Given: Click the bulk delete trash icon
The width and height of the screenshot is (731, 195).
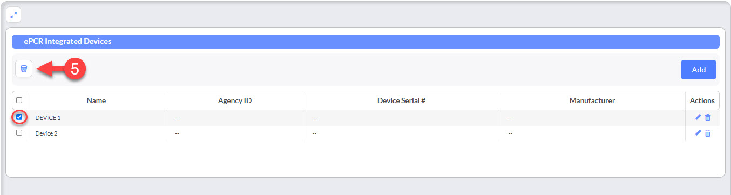Looking at the screenshot, I should (24, 69).
